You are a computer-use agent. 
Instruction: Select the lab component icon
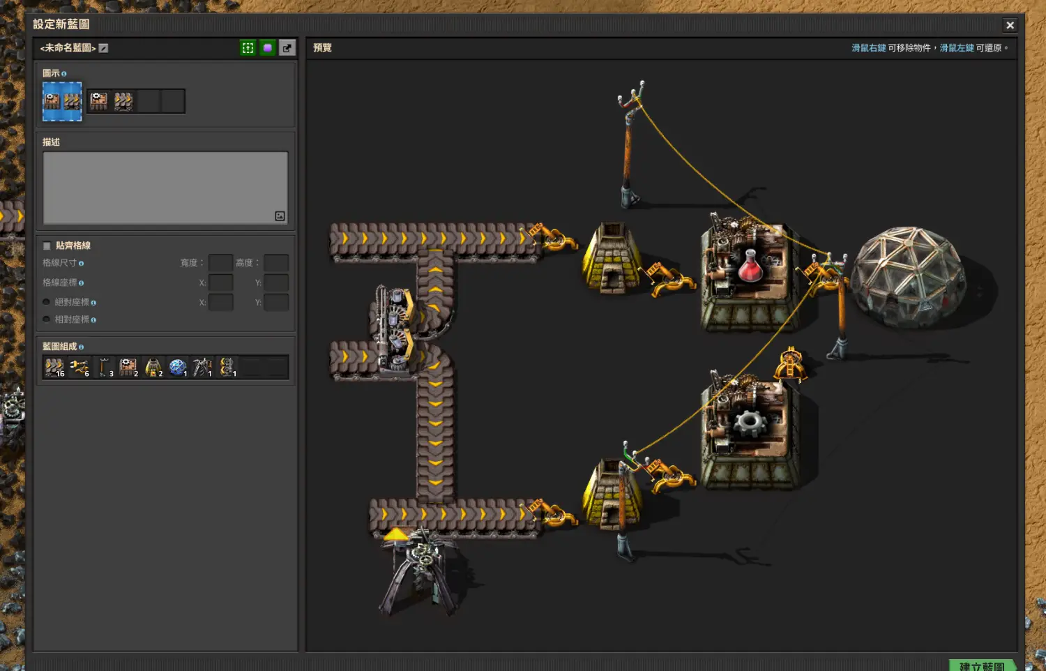pyautogui.click(x=177, y=368)
